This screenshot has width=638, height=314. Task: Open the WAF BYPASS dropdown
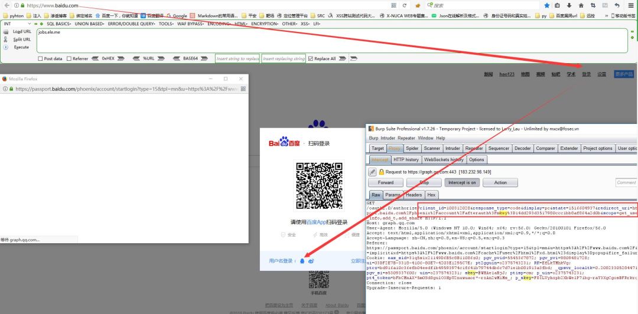coord(191,24)
